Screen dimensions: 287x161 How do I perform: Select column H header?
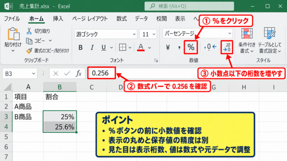coord(244,88)
